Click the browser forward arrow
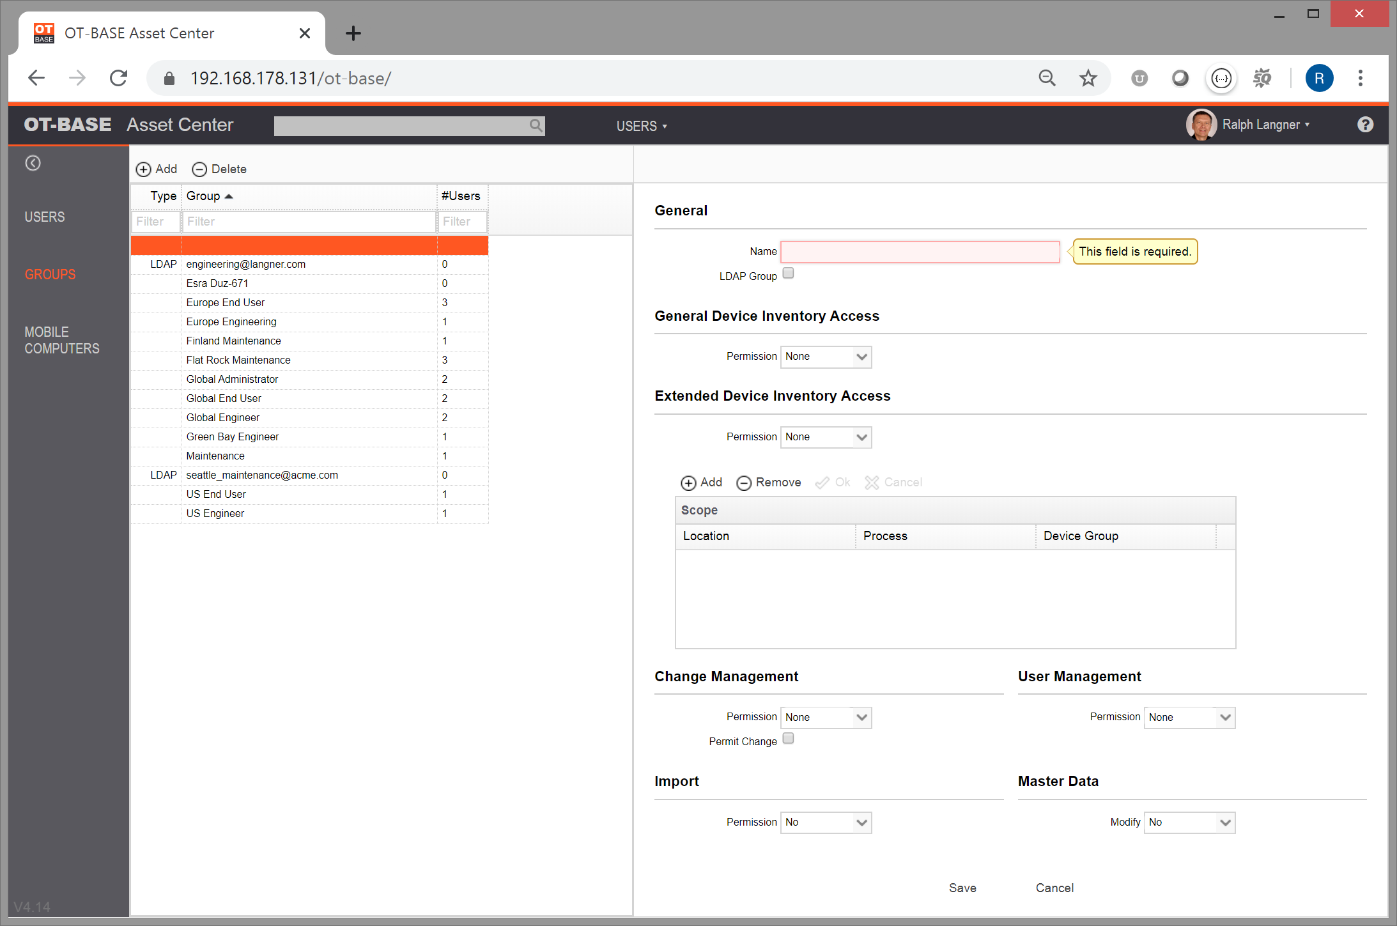 [x=77, y=78]
